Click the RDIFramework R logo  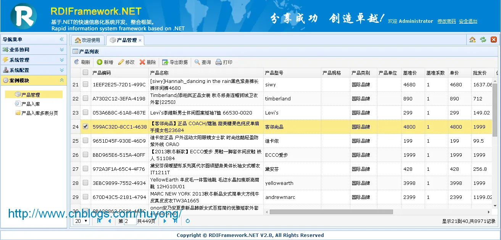point(24,16)
